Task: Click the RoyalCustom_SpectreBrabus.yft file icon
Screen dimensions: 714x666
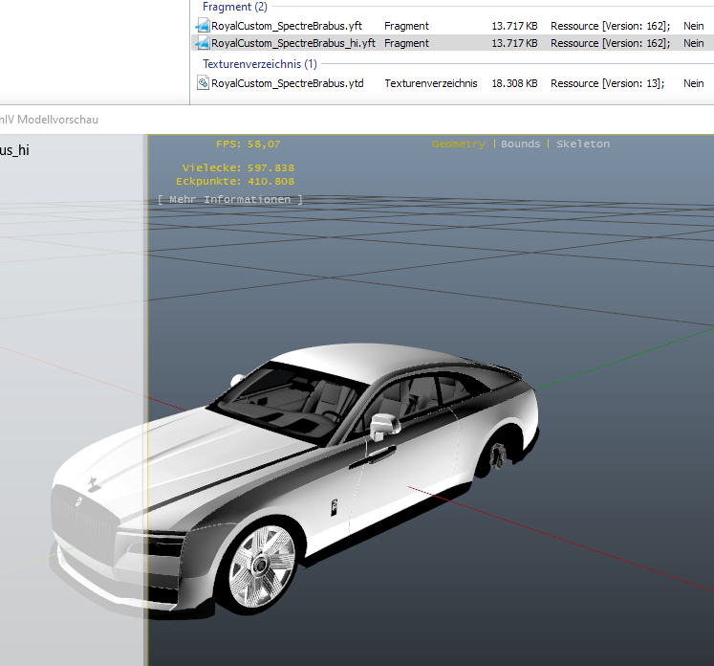Action: tap(203, 26)
